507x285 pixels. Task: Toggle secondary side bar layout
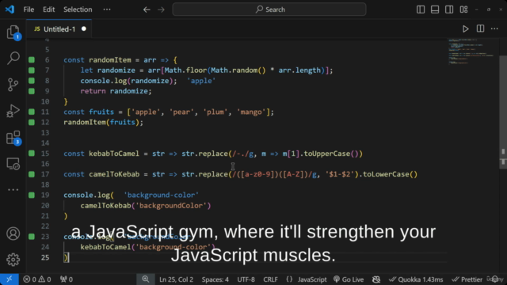449,9
